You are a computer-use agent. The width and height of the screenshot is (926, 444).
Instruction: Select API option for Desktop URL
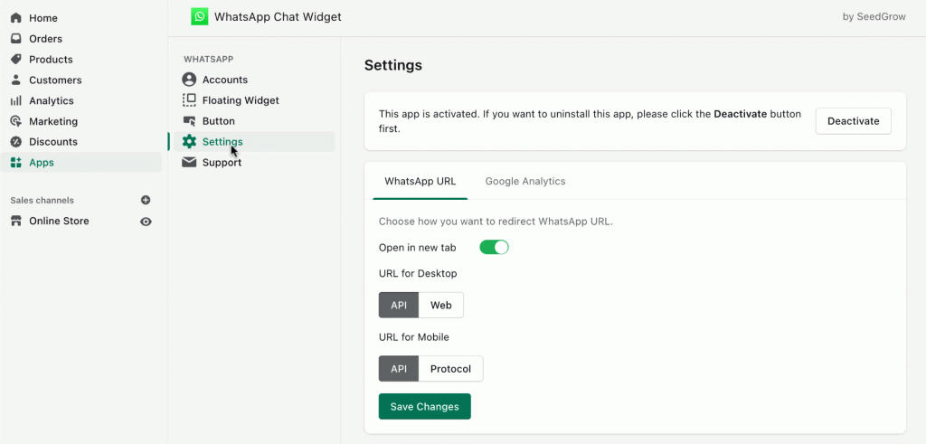[399, 306]
